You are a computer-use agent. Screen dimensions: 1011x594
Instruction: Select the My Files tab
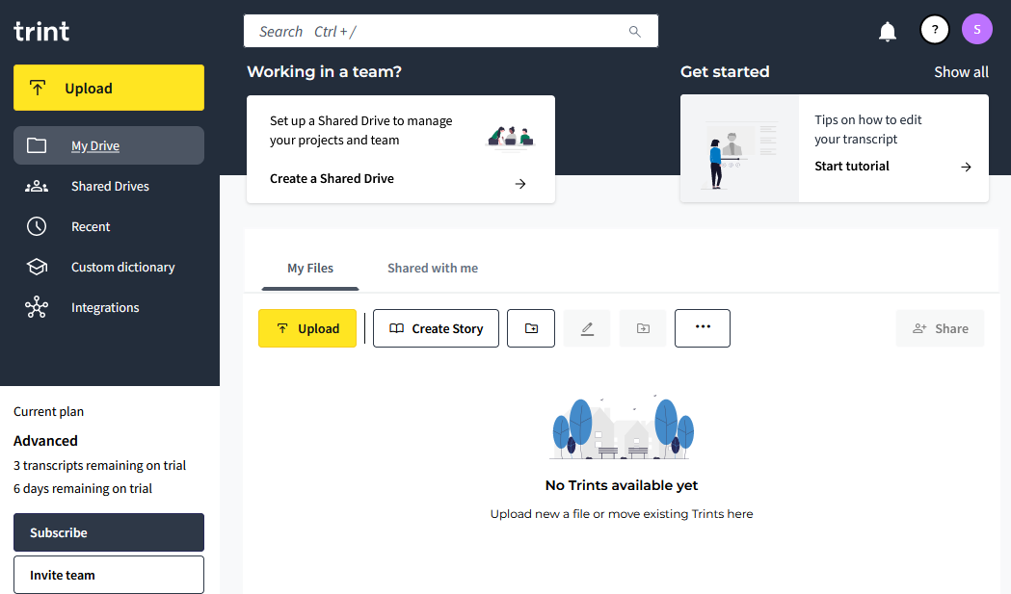pyautogui.click(x=310, y=268)
